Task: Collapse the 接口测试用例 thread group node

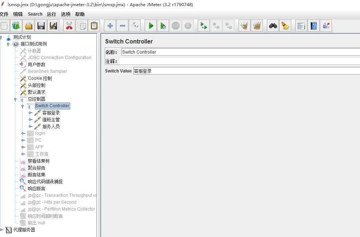Action: coord(8,44)
